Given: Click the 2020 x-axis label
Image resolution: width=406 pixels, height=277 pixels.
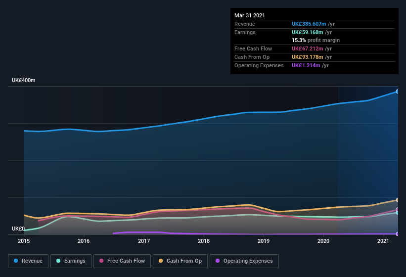Looking at the screenshot, I should (323, 241).
